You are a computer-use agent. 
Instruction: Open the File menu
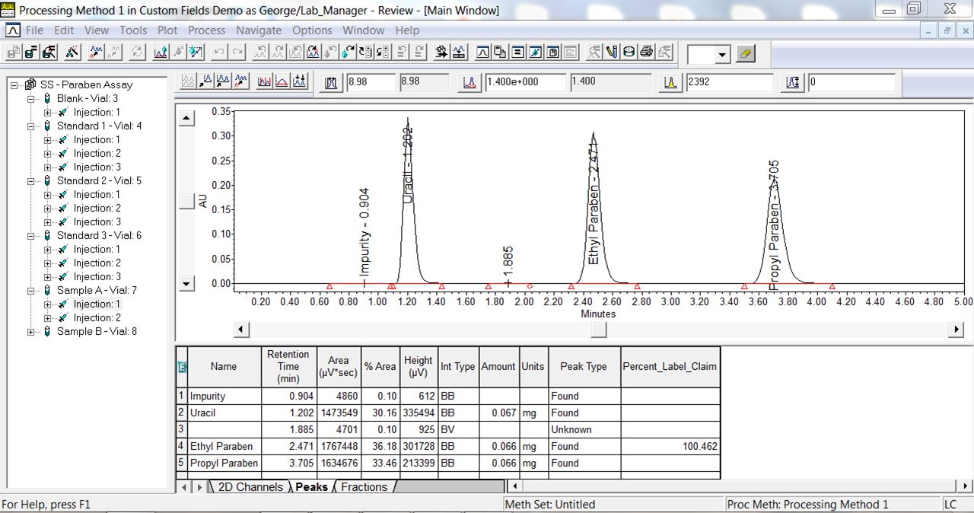point(34,30)
